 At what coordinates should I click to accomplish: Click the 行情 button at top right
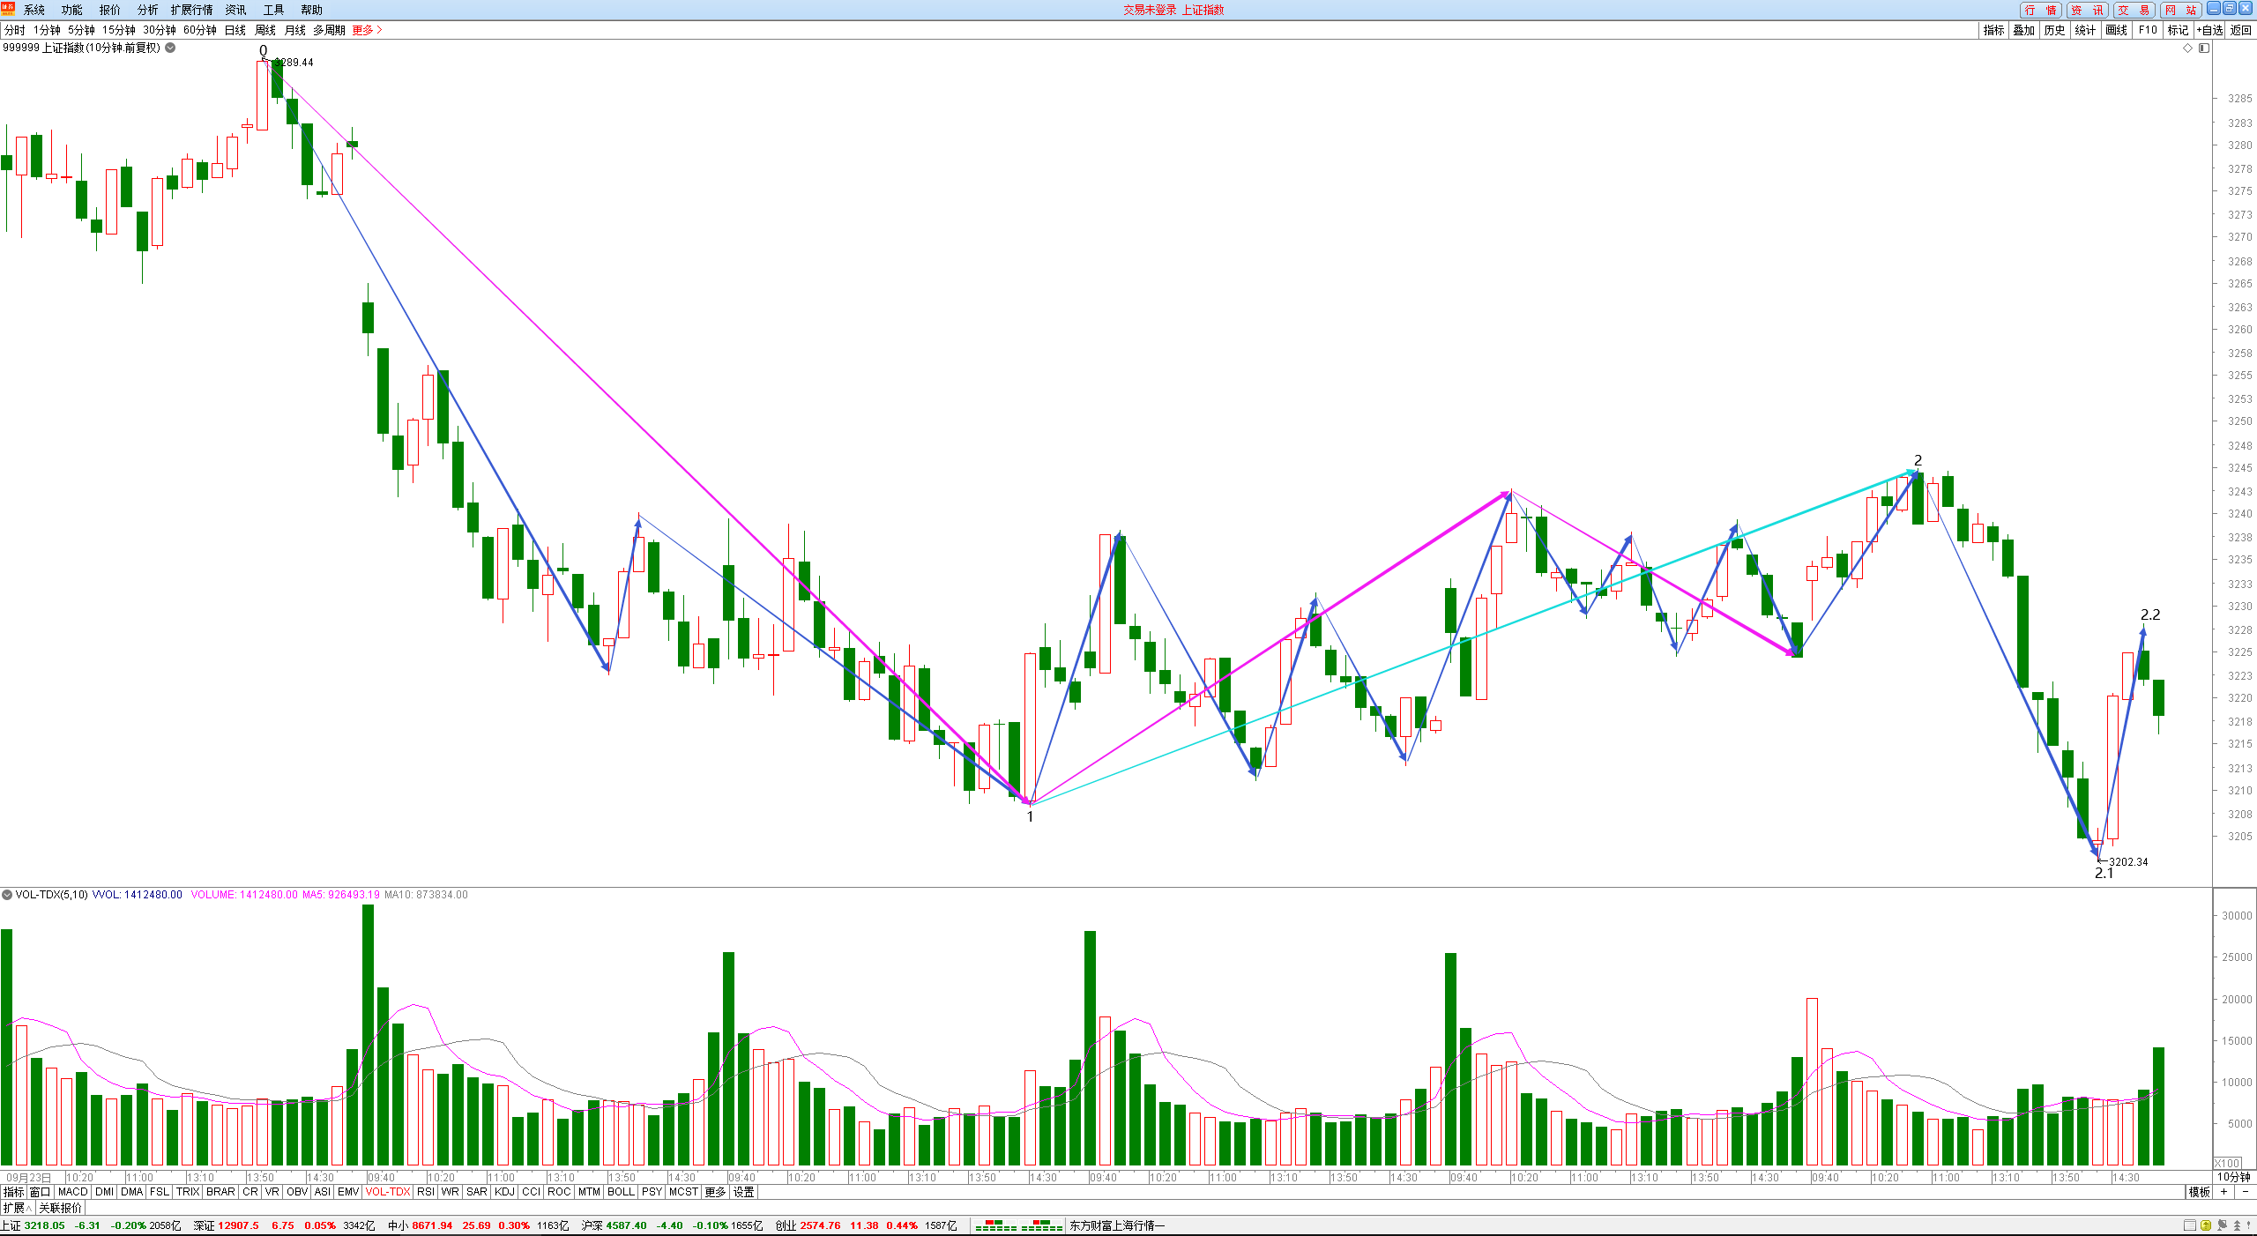2041,10
